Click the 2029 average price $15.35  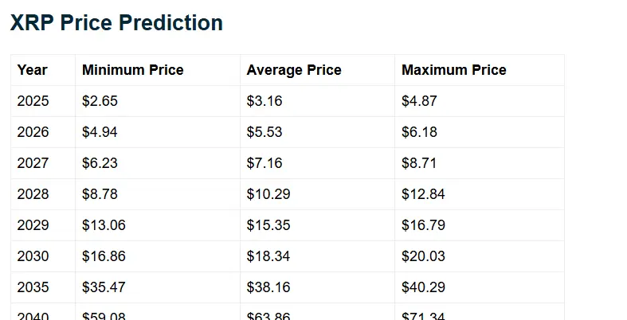pos(268,225)
